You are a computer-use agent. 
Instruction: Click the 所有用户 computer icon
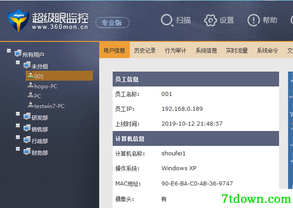point(18,53)
